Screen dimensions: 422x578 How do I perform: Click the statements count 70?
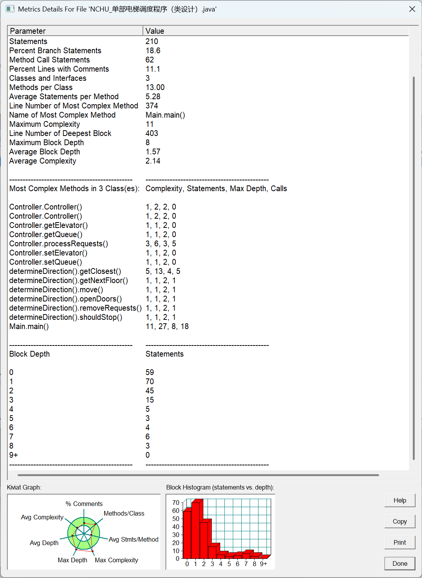[150, 382]
